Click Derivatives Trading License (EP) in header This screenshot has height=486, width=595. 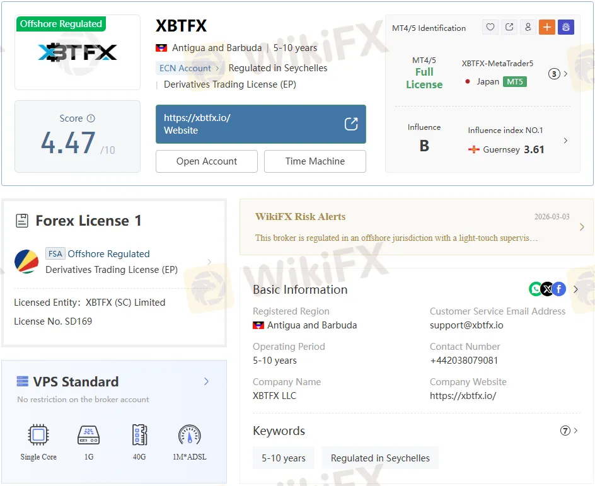click(x=230, y=84)
